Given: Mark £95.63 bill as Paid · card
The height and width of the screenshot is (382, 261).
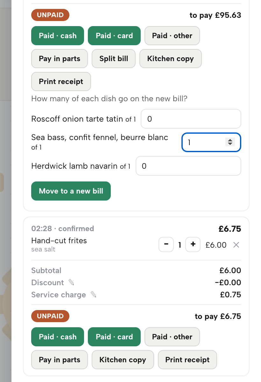Looking at the screenshot, I should tap(114, 36).
